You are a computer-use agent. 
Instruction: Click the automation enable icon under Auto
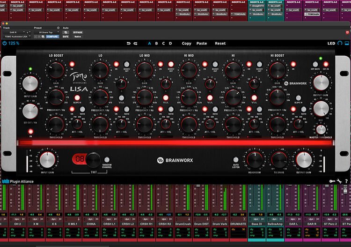point(66,32)
